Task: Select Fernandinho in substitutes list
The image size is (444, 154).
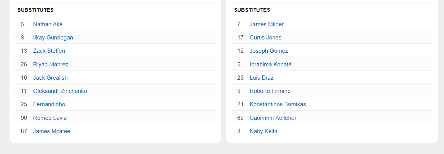Action: pos(49,104)
